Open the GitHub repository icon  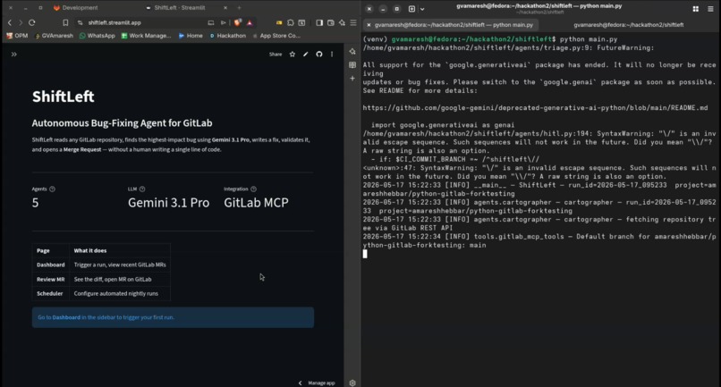point(319,55)
